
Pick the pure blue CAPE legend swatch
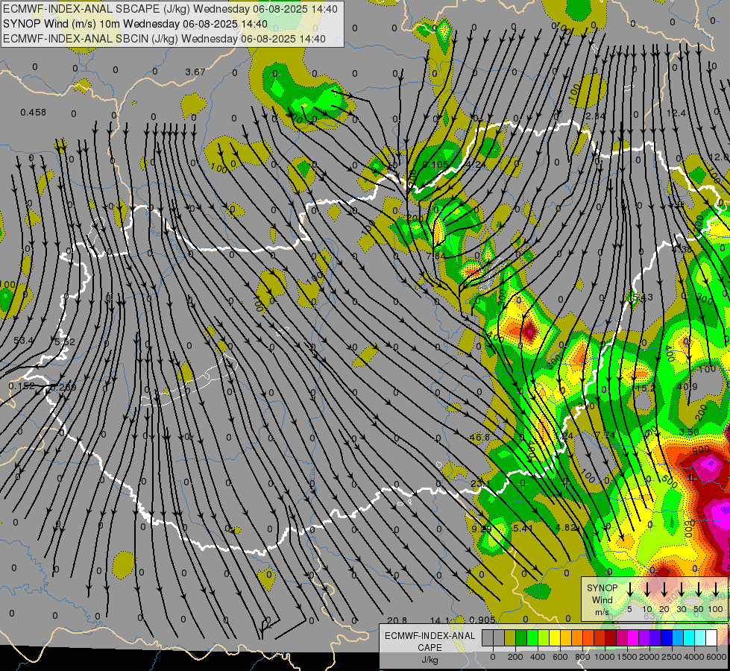coord(667,638)
